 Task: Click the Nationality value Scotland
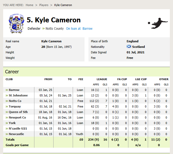[138, 47]
